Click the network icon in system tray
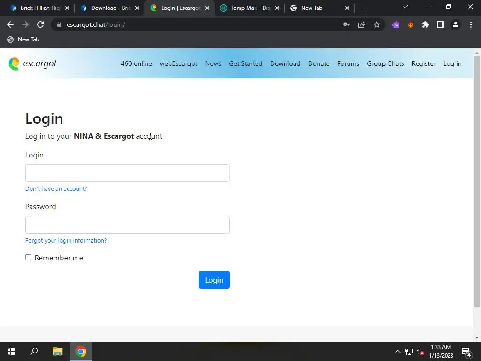481x361 pixels. [x=409, y=352]
